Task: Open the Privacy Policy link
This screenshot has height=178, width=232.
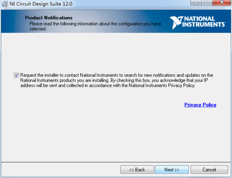Action: [x=200, y=105]
